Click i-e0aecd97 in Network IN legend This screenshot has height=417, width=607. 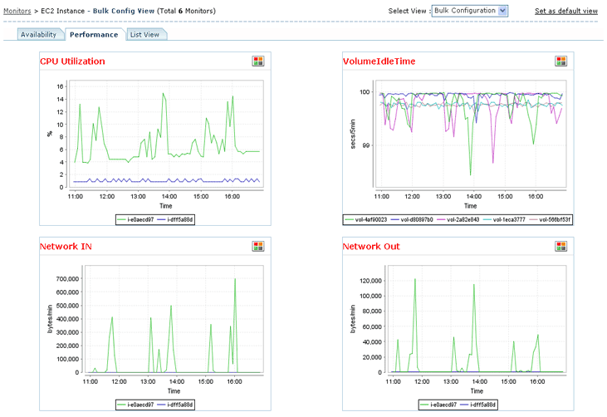click(x=136, y=405)
